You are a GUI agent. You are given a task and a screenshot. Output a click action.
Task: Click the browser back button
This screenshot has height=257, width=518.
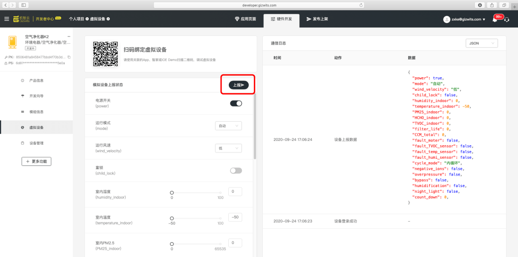click(6, 5)
